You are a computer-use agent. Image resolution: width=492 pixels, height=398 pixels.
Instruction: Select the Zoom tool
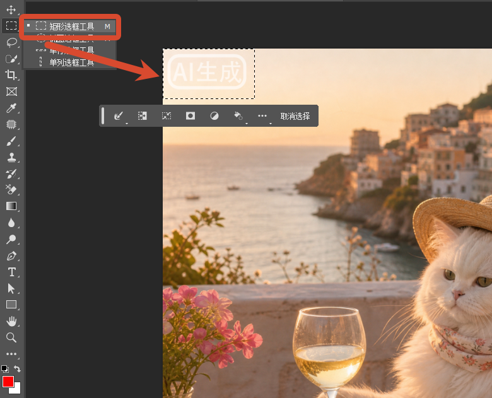tap(11, 337)
